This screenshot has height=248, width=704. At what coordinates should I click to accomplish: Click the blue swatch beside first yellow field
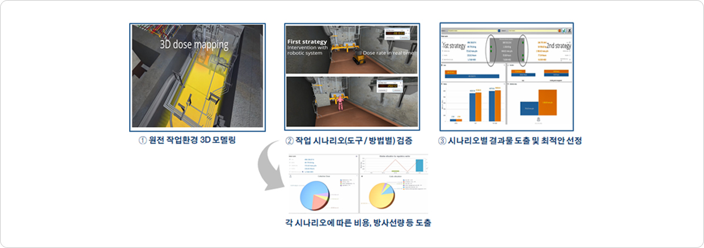499,30
